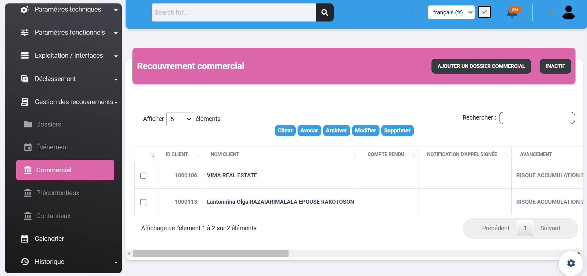Screen dimensions: 587x276
Task: Open the notifications bell with 274 badge
Action: tap(512, 13)
